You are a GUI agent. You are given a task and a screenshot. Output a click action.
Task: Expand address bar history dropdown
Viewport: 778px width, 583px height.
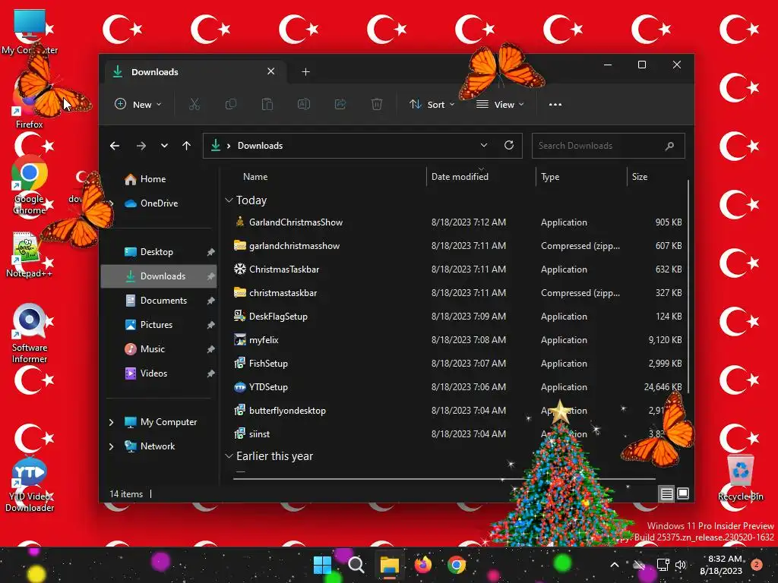click(484, 145)
